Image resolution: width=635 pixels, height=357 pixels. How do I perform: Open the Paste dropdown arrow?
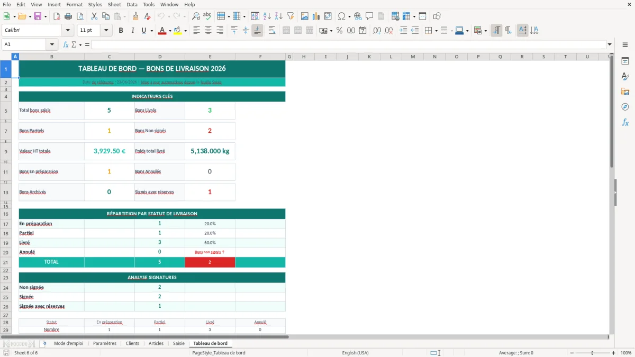pos(124,16)
